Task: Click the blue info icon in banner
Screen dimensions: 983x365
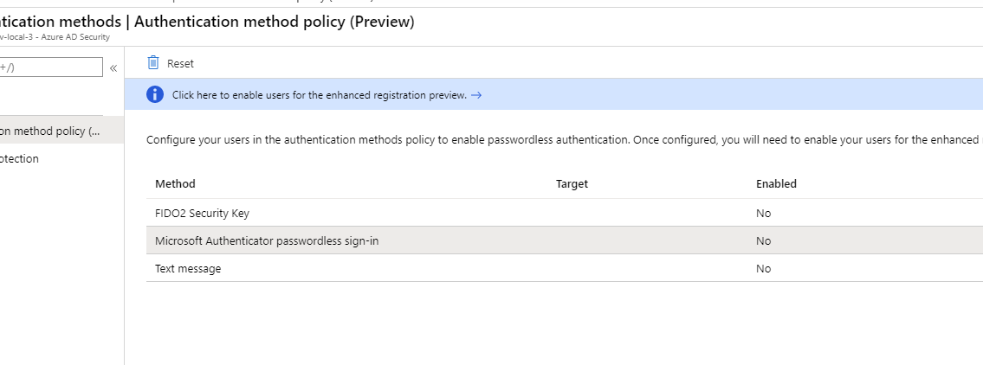Action: click(154, 94)
